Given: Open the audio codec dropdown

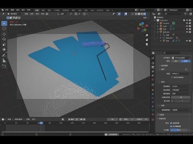Looking at the screenshot, I should (181, 110).
